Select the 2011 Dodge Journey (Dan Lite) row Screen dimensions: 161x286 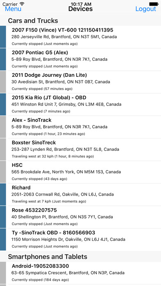pyautogui.click(x=80, y=82)
